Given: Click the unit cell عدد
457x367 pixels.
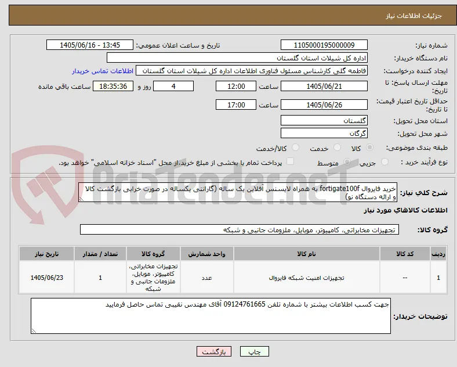Looking at the screenshot, I should pyautogui.click(x=206, y=278).
